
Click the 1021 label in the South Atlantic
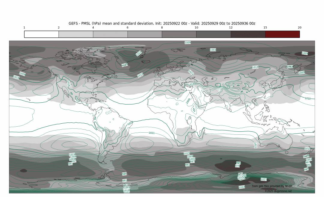point(151,133)
